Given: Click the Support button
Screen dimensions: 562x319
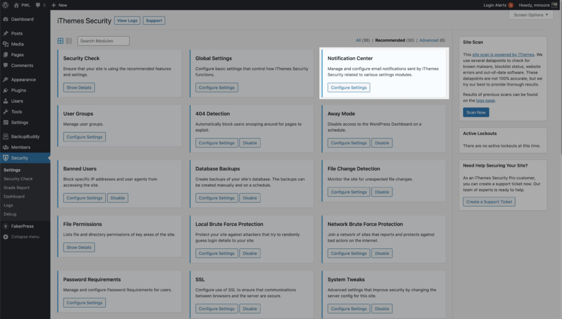Looking at the screenshot, I should (154, 20).
